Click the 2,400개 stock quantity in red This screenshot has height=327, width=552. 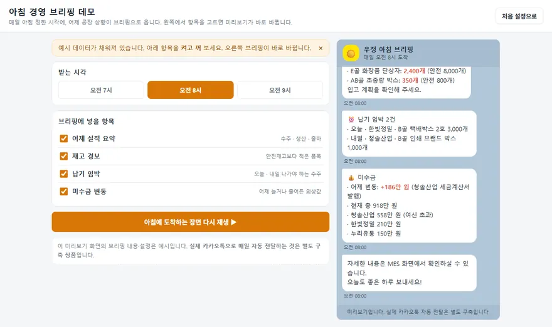415,71
